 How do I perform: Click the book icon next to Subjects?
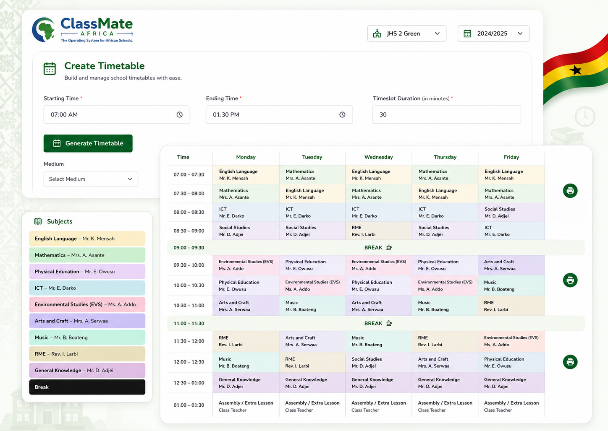38,221
